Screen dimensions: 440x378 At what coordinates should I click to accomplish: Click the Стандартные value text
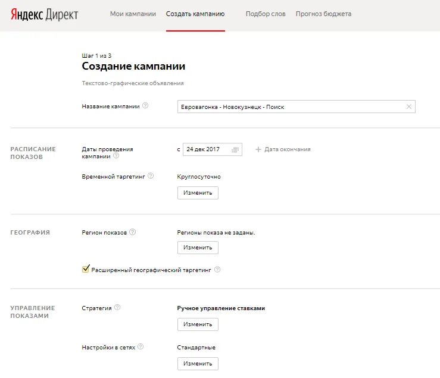pos(196,348)
